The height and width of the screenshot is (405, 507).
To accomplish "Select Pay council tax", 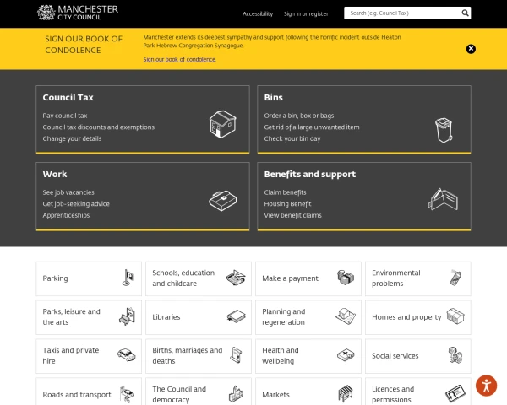I will coord(65,116).
